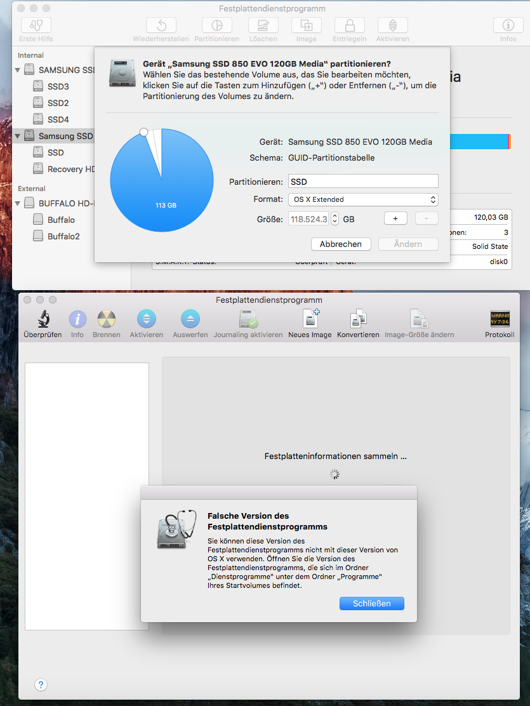
Task: Click the 120,03 GB capacity value
Action: click(491, 217)
